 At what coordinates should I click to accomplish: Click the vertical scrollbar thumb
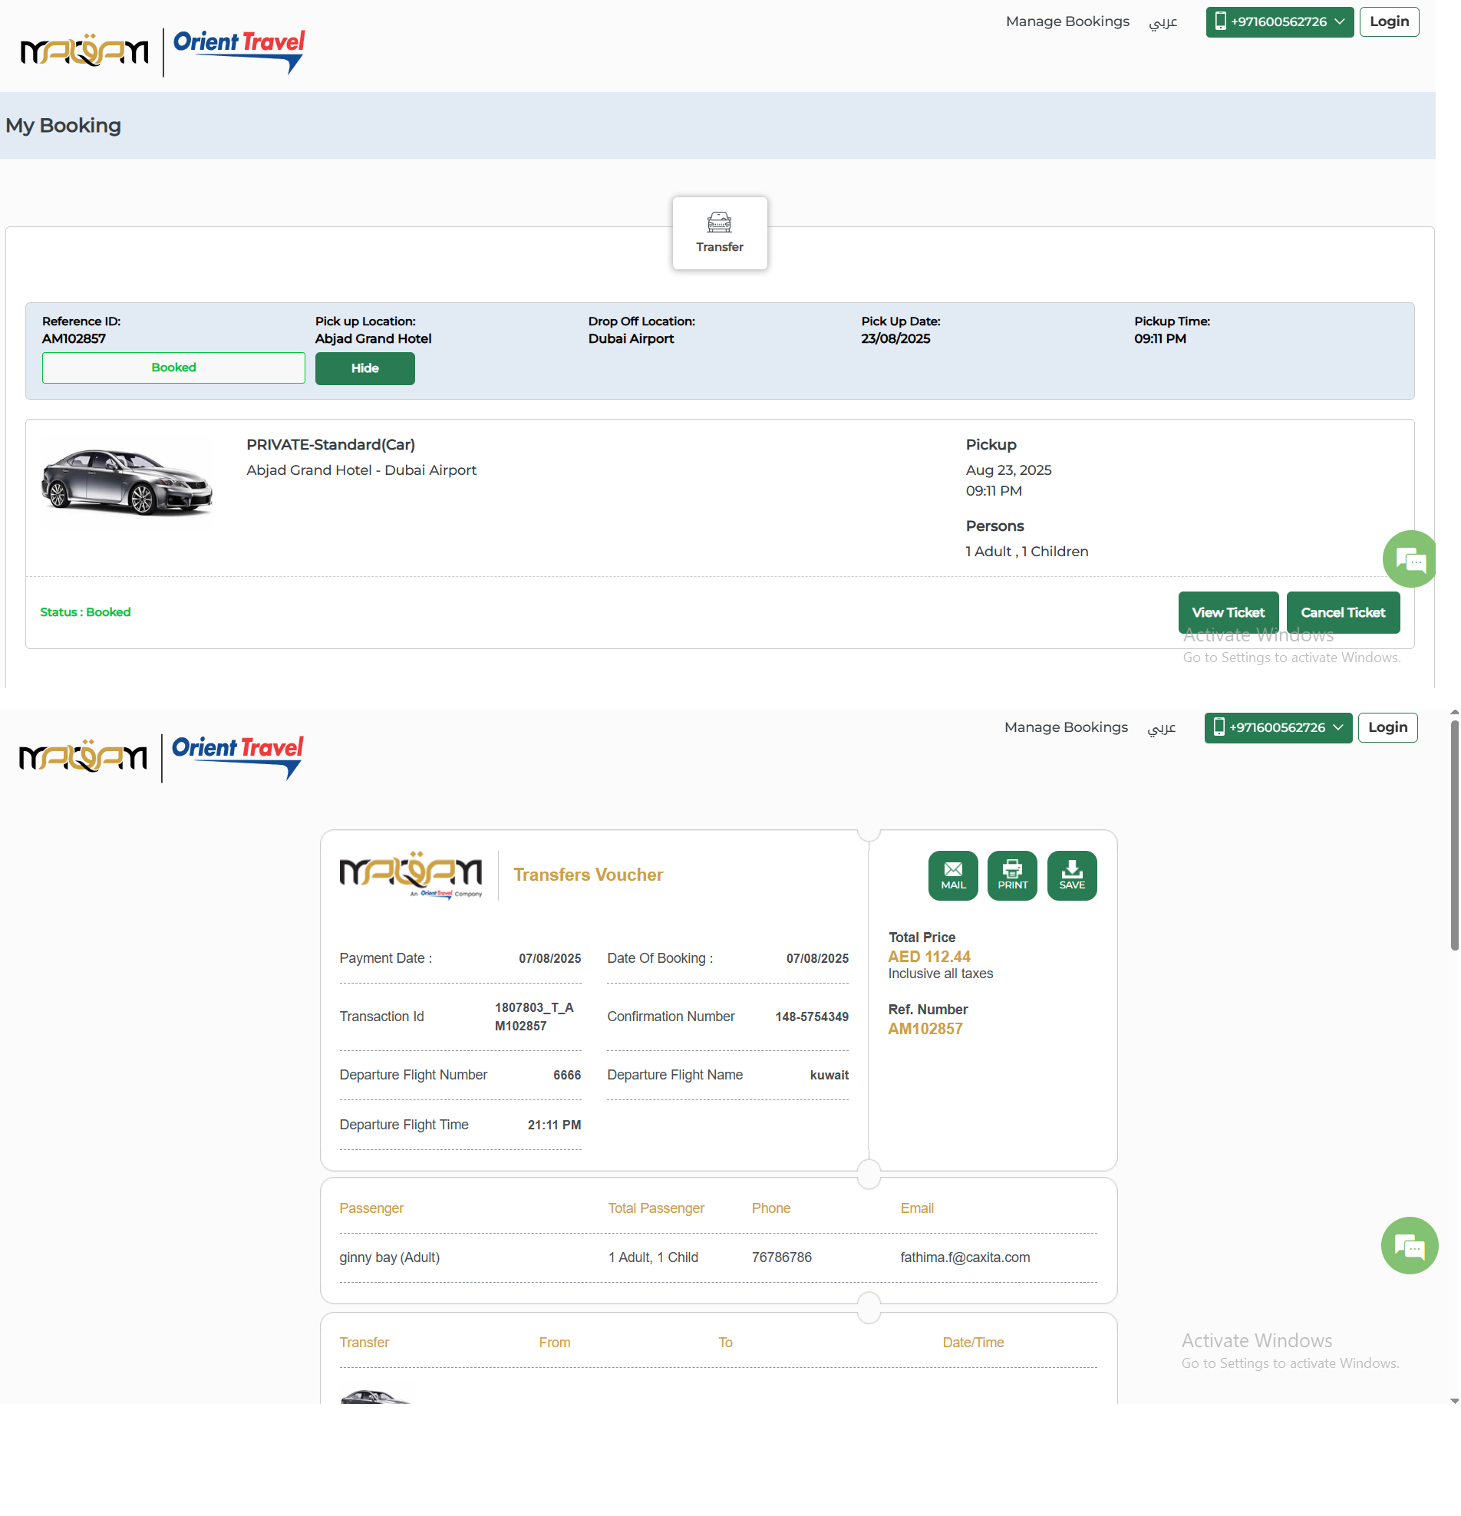click(x=1454, y=835)
